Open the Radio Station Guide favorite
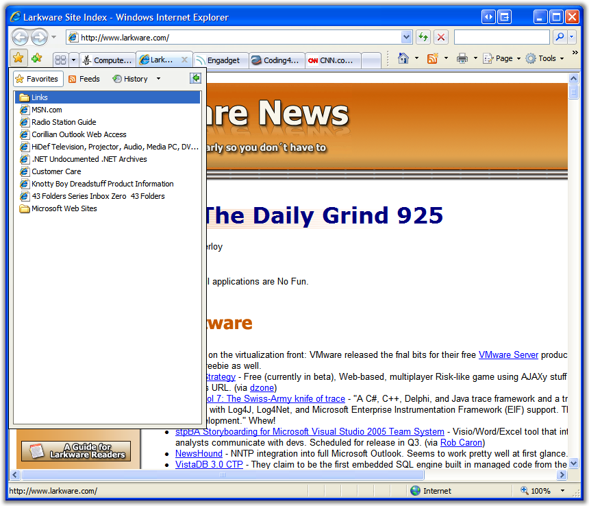This screenshot has height=506, width=589. [x=108, y=122]
